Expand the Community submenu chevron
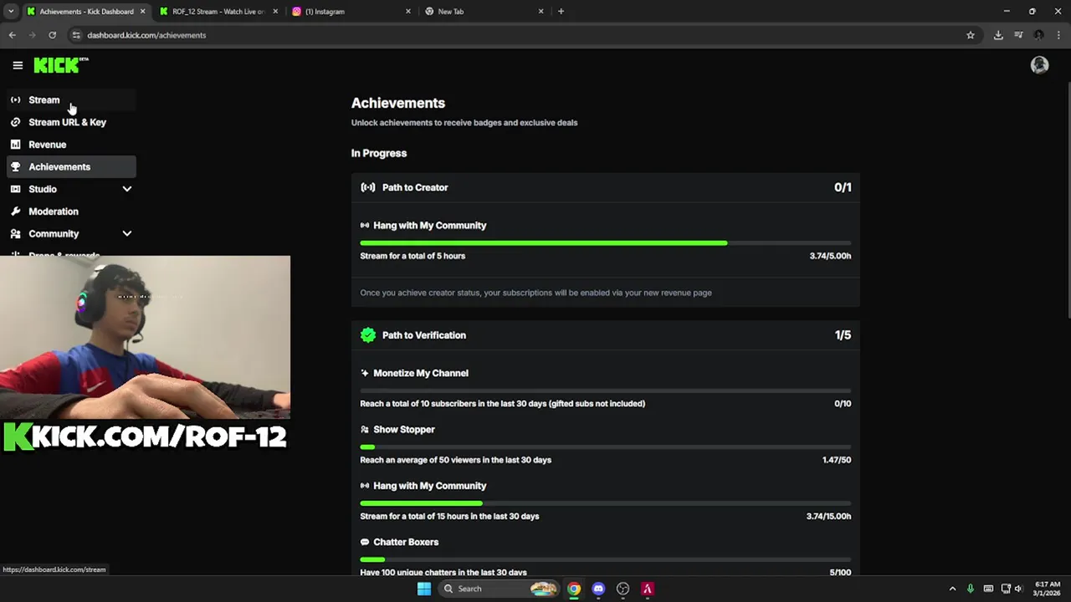Screen dimensions: 1071x602 [x=127, y=234]
